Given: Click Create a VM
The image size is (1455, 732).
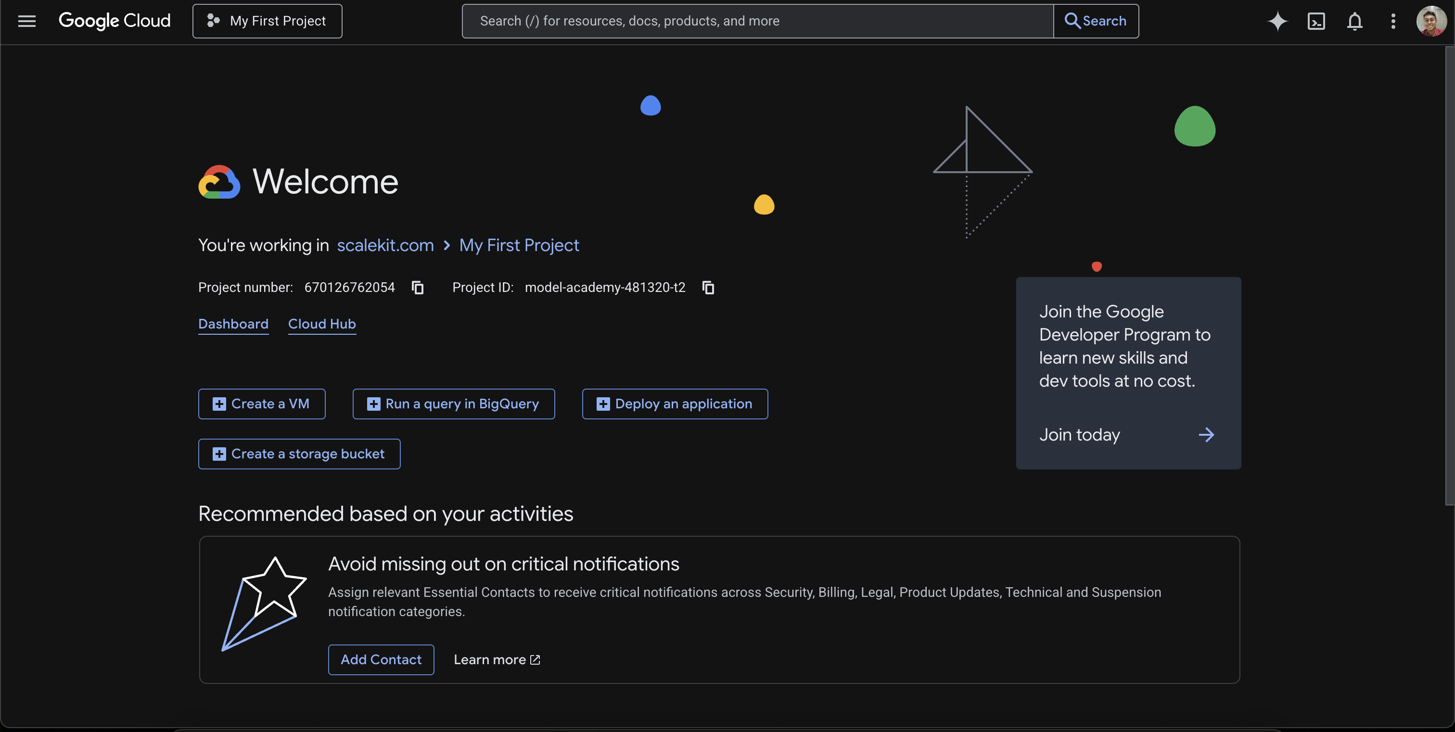Looking at the screenshot, I should 262,404.
